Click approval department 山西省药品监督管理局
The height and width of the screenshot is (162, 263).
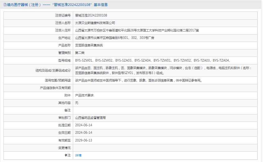(x=91, y=118)
